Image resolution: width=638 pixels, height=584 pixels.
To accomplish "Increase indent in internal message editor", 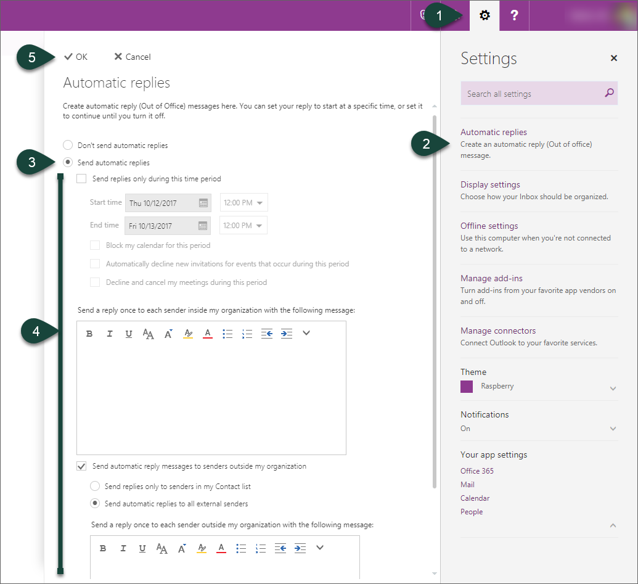I will coord(286,334).
